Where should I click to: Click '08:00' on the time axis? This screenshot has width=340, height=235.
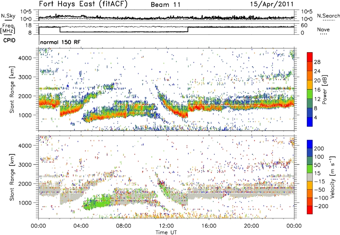pyautogui.click(x=124, y=226)
